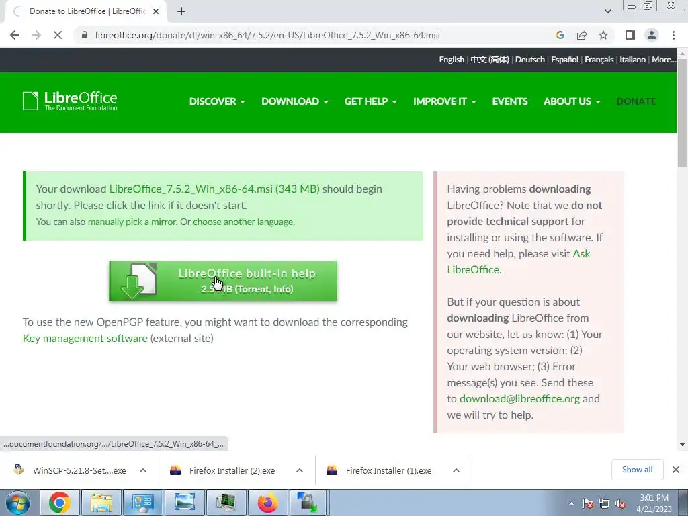Screen dimensions: 688x516
Task: Expand the GET HELP menu
Action: click(370, 101)
